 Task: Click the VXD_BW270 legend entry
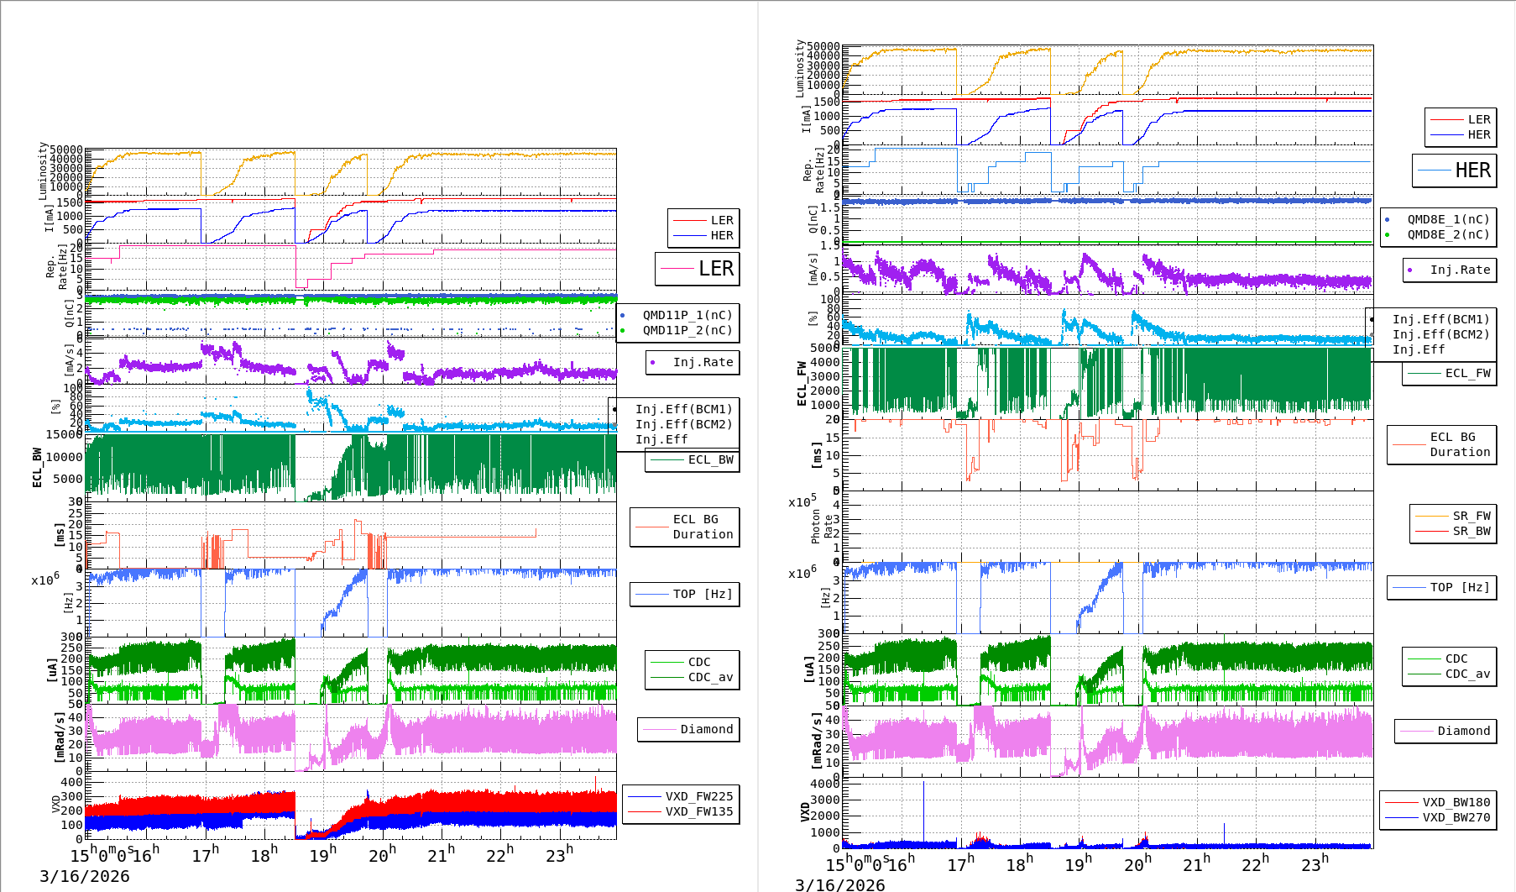tap(1456, 817)
